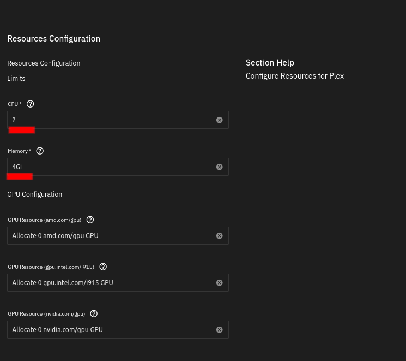
Task: Clear the nvidia.com/gpu allocation field
Action: pyautogui.click(x=220, y=330)
